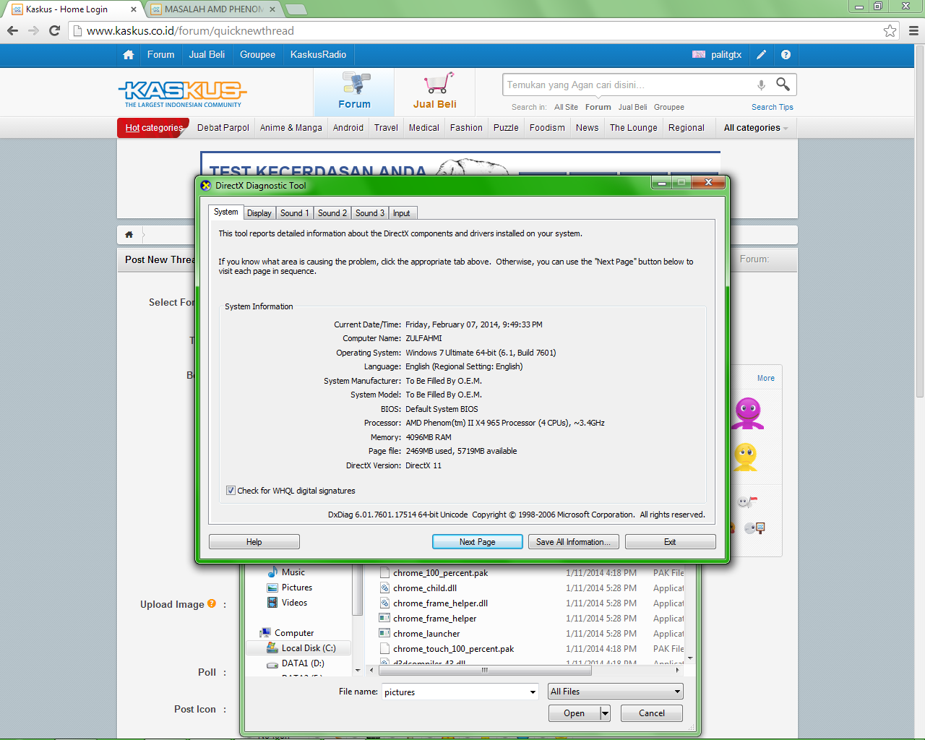
Task: Click Upload Image help question icon
Action: (212, 603)
